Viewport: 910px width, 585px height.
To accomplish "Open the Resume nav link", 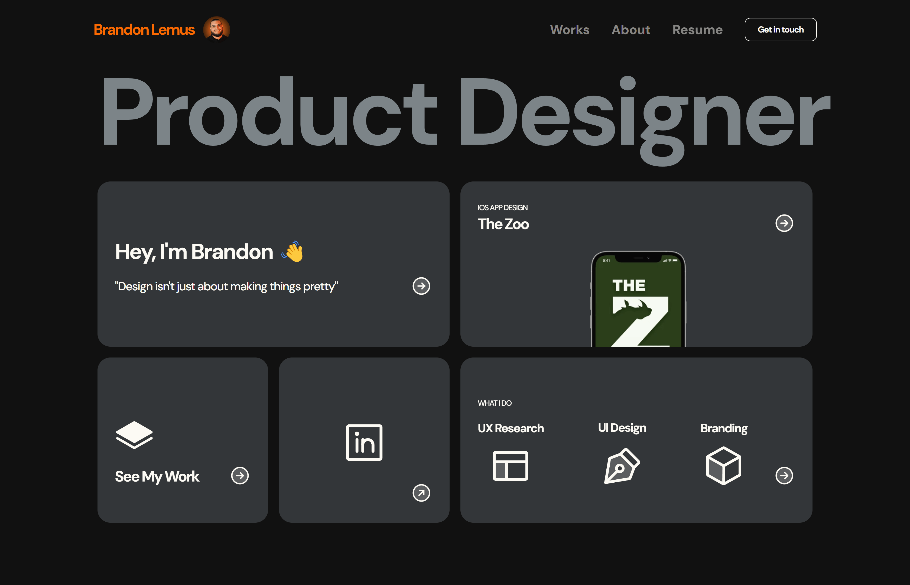I will 697,30.
